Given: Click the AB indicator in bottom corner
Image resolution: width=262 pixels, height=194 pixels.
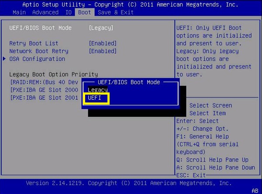Looking at the screenshot, I should click(x=255, y=191).
